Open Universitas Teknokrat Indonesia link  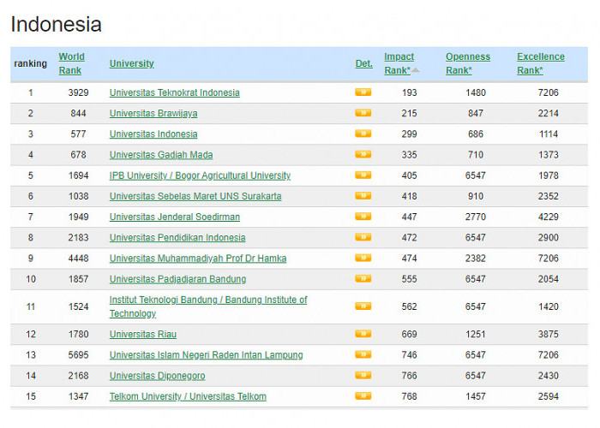(175, 92)
